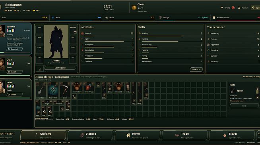Select the character Quin
The image size is (260, 145).
[x=15, y=72]
